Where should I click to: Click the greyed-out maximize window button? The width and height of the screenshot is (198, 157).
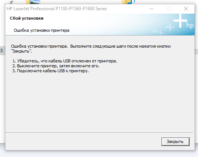169,9
